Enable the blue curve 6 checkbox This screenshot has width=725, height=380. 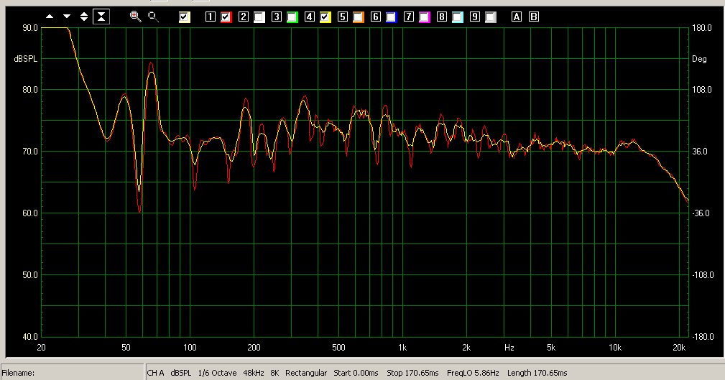tap(391, 17)
